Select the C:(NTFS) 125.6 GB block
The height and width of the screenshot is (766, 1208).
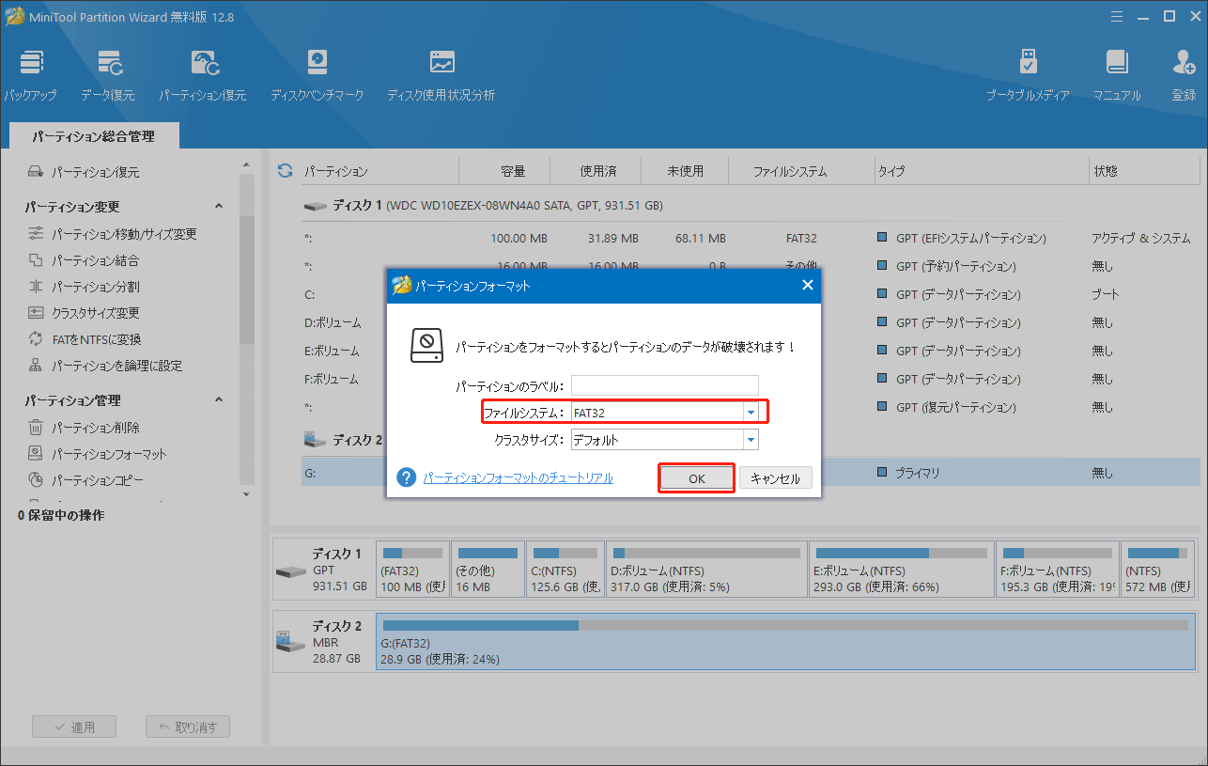tap(565, 570)
